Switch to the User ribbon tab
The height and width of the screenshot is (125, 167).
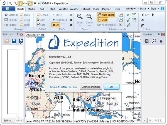tap(117, 9)
